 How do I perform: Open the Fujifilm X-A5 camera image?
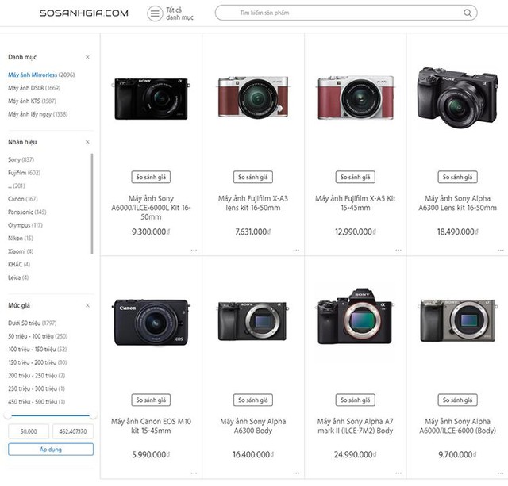(x=356, y=98)
